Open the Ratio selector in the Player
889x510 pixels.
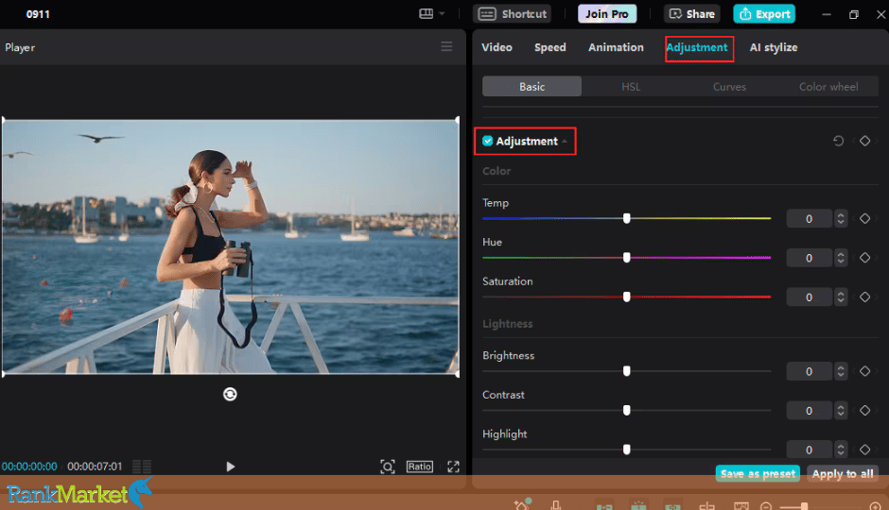pos(420,467)
